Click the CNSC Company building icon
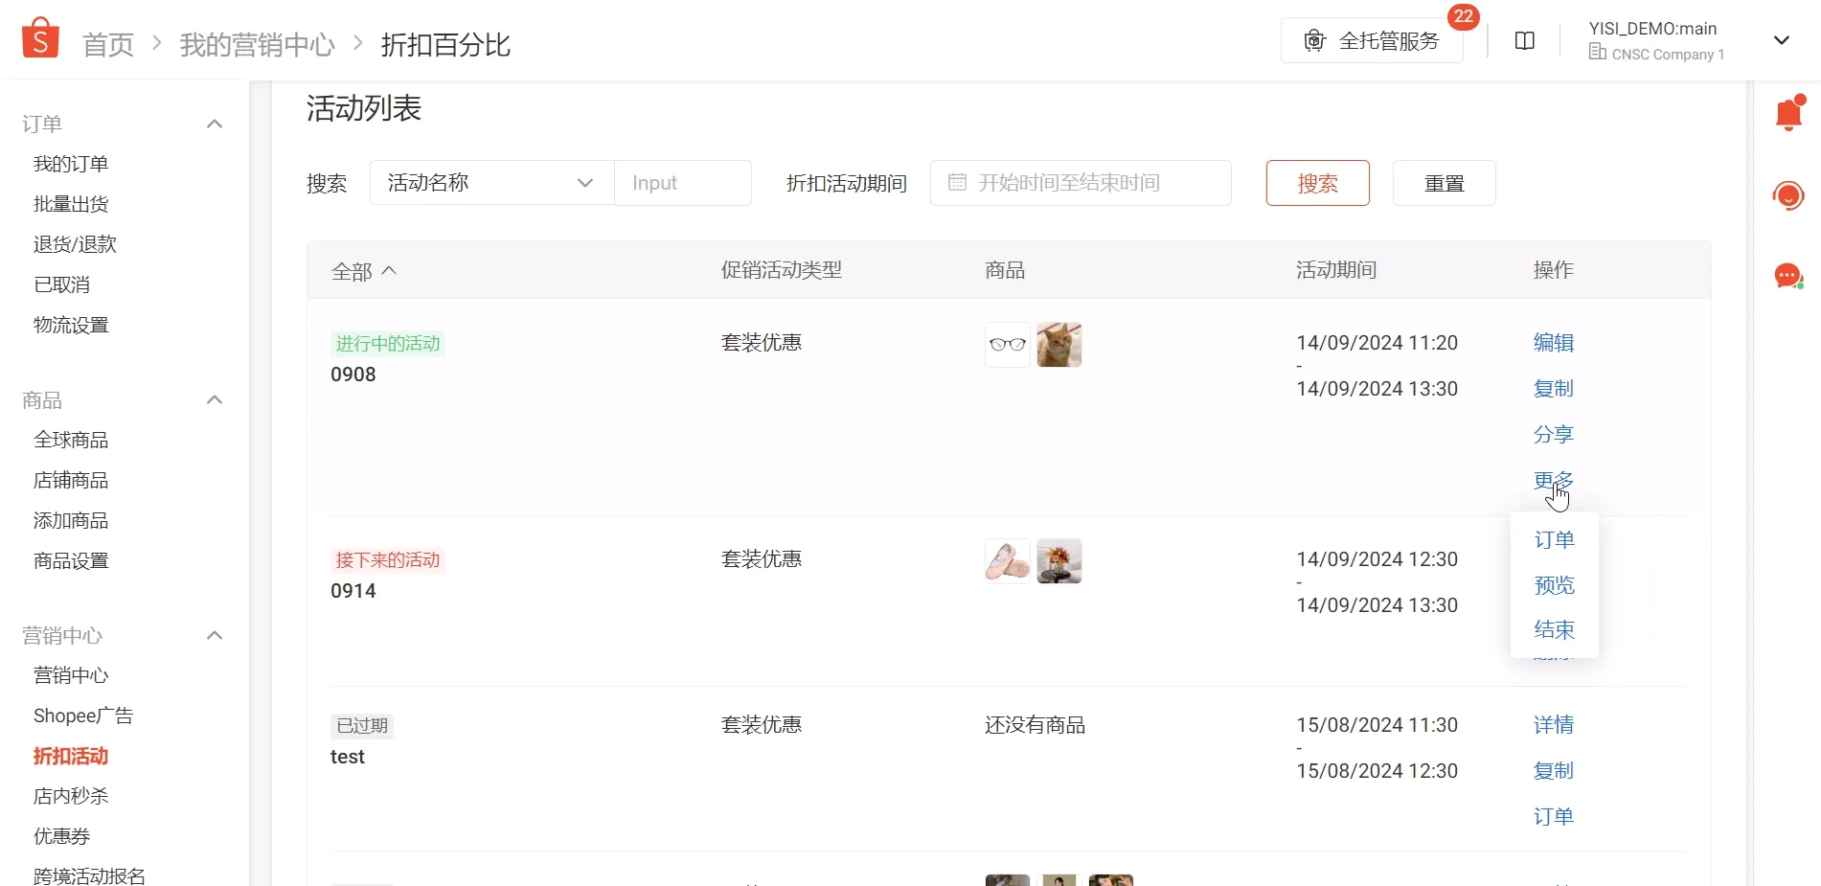The image size is (1821, 886). click(x=1596, y=54)
